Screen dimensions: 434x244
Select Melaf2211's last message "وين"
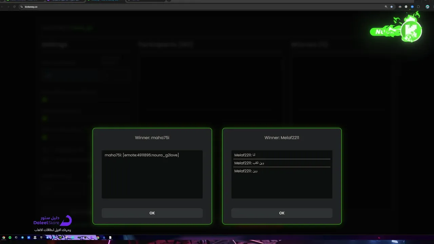pos(281,171)
